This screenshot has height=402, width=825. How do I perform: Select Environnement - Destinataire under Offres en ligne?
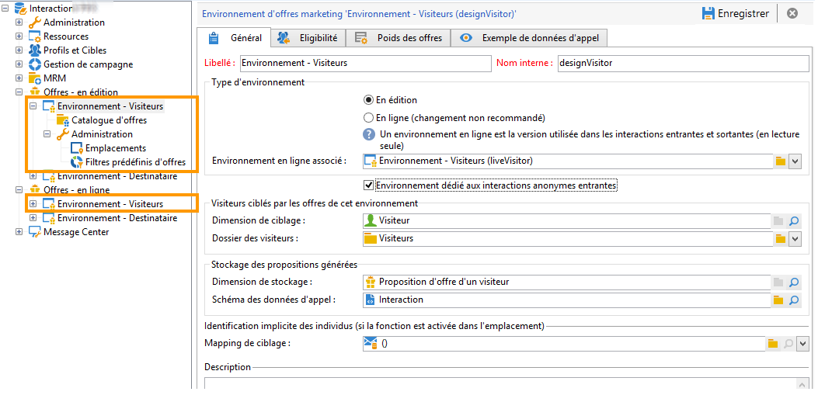tap(117, 217)
